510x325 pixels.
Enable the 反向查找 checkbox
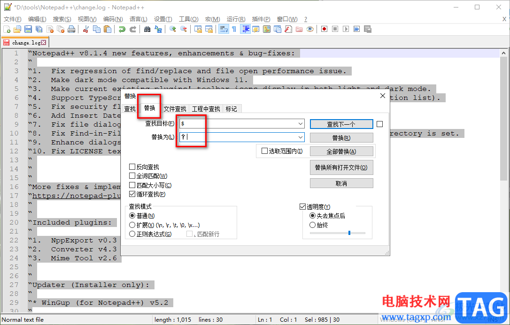tap(132, 167)
